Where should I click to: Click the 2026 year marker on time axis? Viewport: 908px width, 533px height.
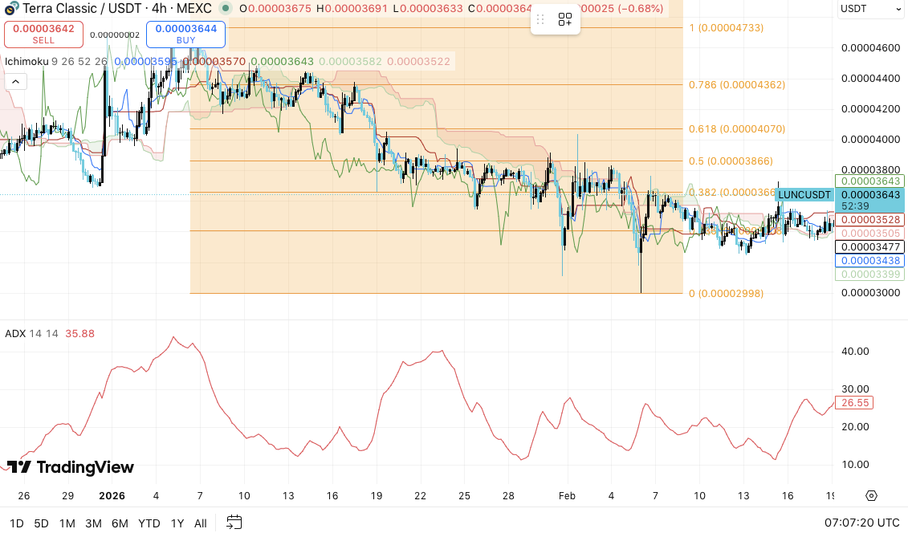tap(112, 496)
